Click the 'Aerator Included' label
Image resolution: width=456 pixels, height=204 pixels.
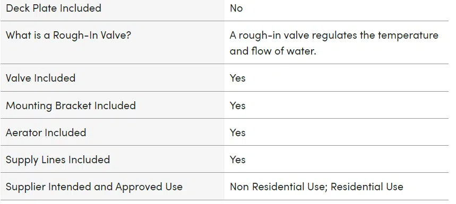point(46,132)
